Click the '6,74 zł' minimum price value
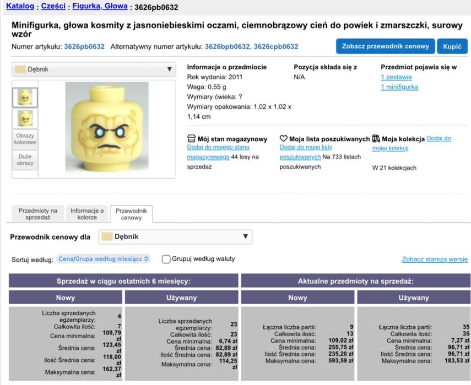 coord(228,341)
